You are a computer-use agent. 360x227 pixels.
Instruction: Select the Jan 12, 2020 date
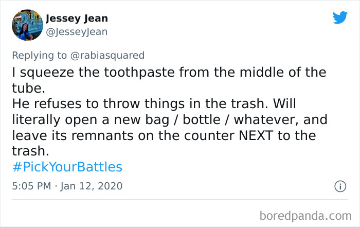[93, 186]
